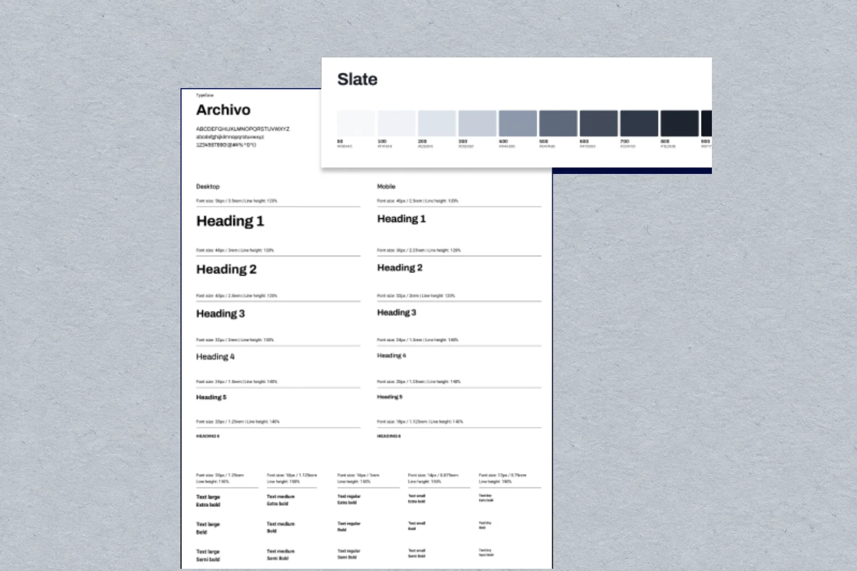Image resolution: width=857 pixels, height=571 pixels.
Task: Click 'Text large Semi bold' sample
Action: coord(208,556)
